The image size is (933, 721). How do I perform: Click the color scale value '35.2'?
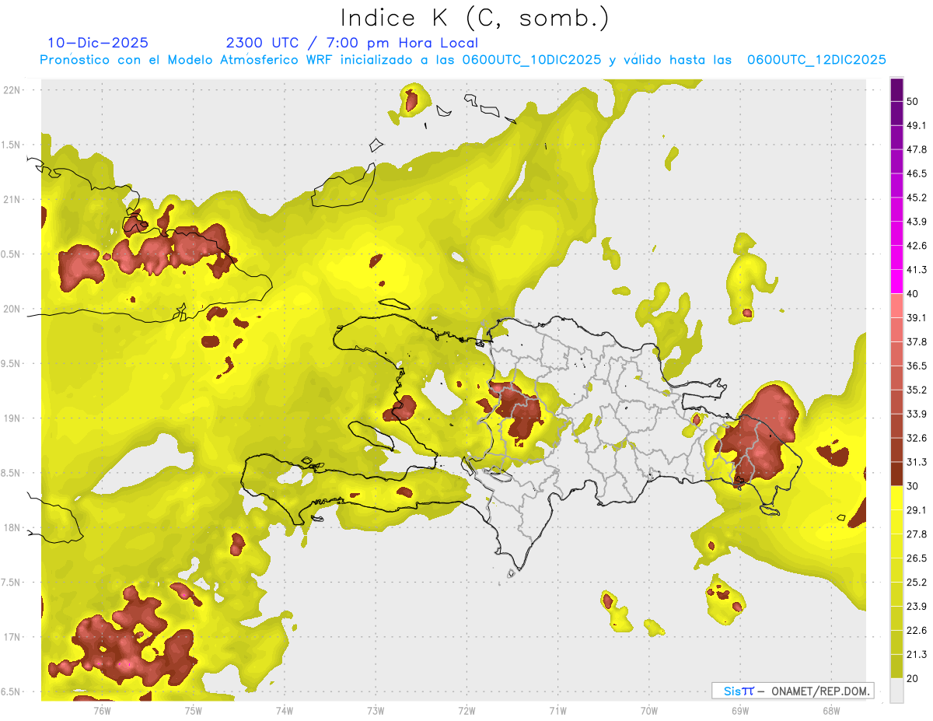point(917,390)
